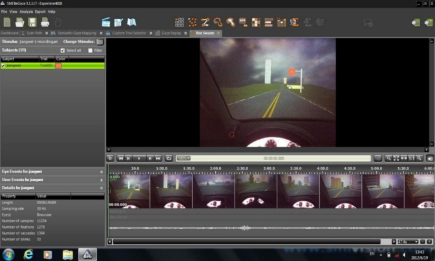Open the Event Statistics sigma icon
This screenshot has height=261, width=435.
[294, 22]
